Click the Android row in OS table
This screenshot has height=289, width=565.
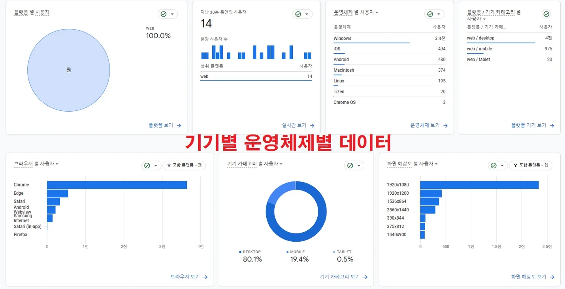coord(389,60)
